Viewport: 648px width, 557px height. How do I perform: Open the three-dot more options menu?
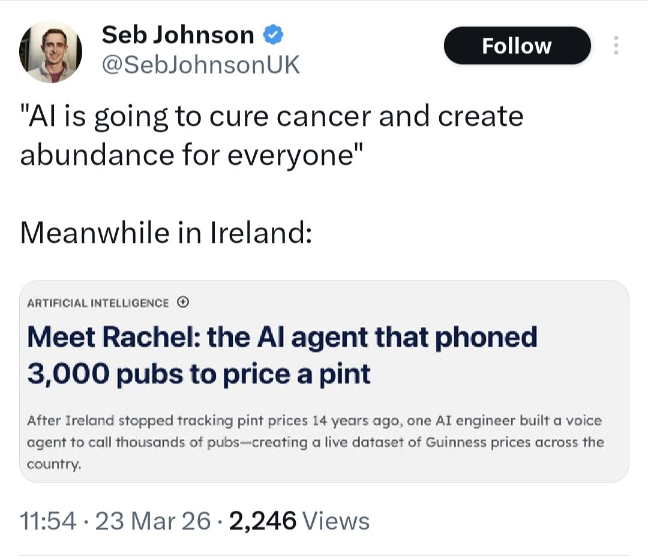tap(616, 46)
